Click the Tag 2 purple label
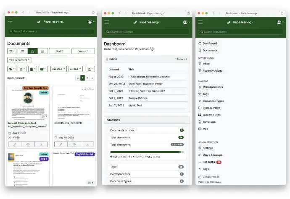The height and width of the screenshot is (199, 290). pos(44,159)
